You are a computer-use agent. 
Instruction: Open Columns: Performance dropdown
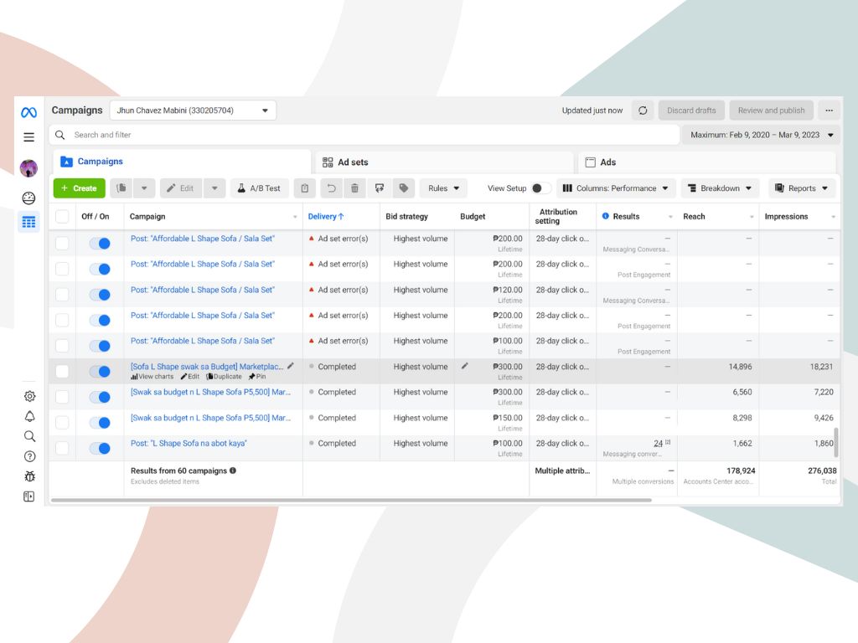coord(616,188)
